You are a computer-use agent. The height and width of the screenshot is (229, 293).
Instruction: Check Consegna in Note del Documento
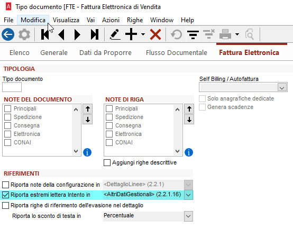(x=7, y=125)
